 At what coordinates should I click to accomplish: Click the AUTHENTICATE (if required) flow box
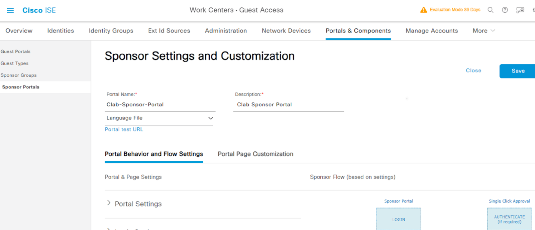509,219
